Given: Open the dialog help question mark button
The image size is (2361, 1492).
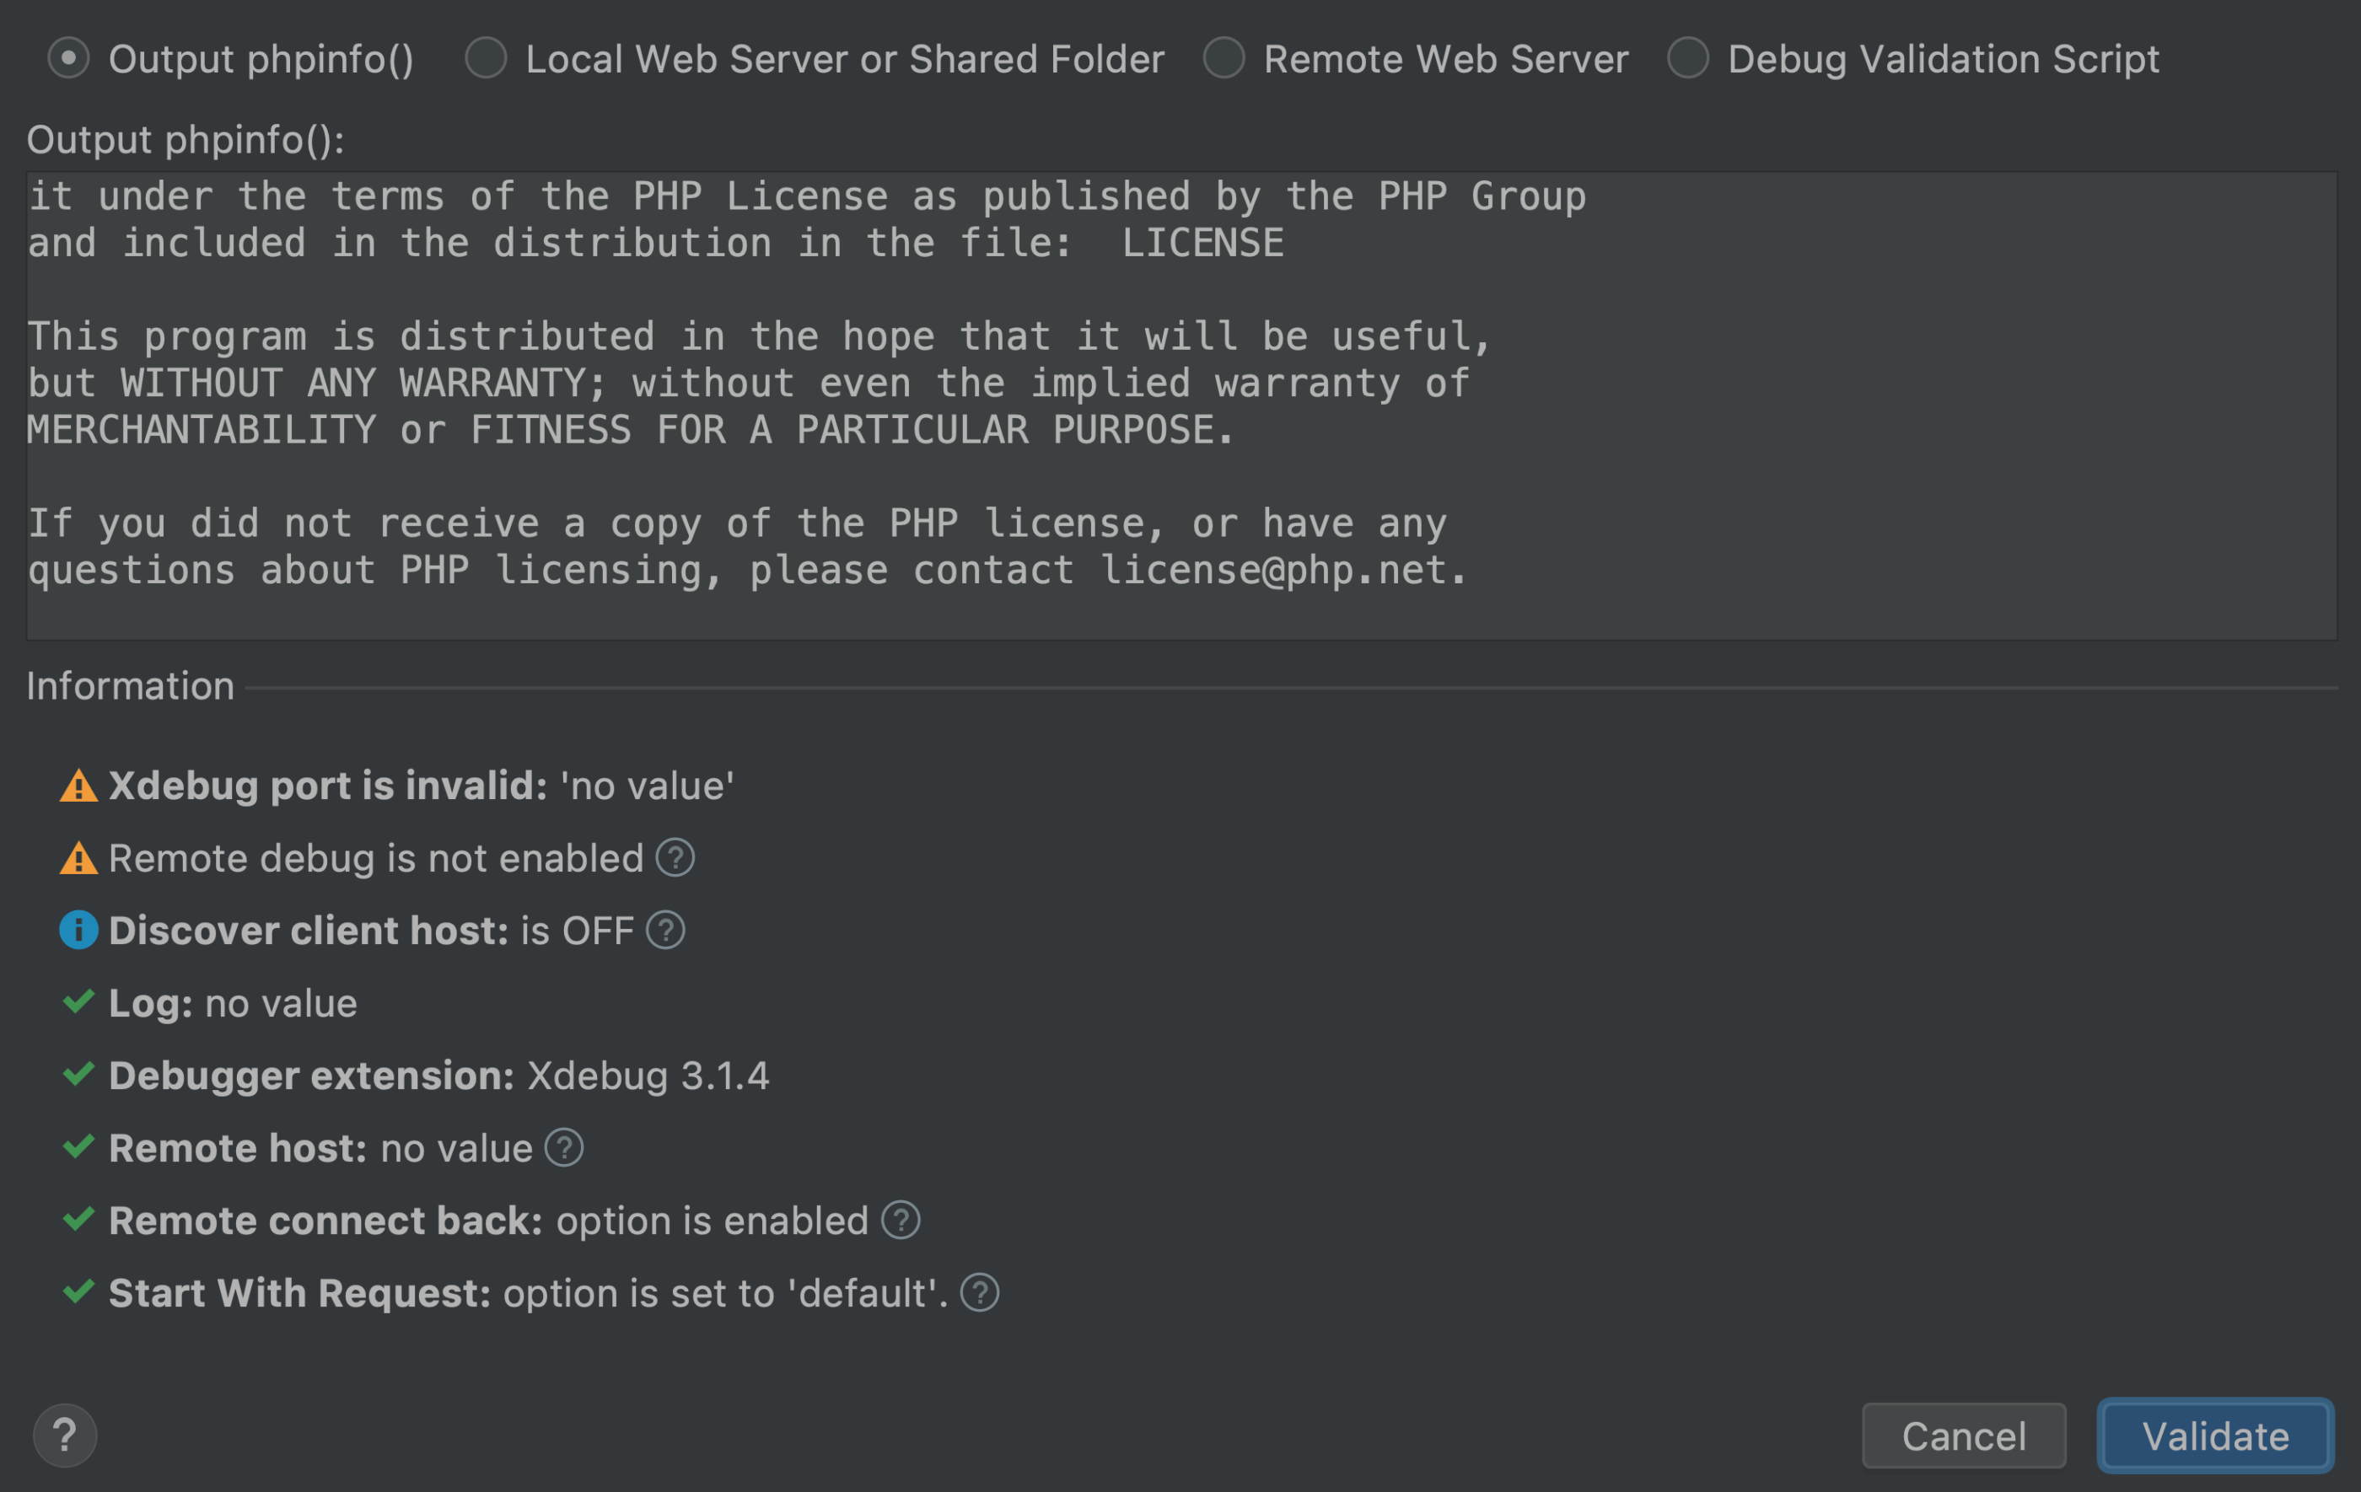Looking at the screenshot, I should coord(65,1436).
